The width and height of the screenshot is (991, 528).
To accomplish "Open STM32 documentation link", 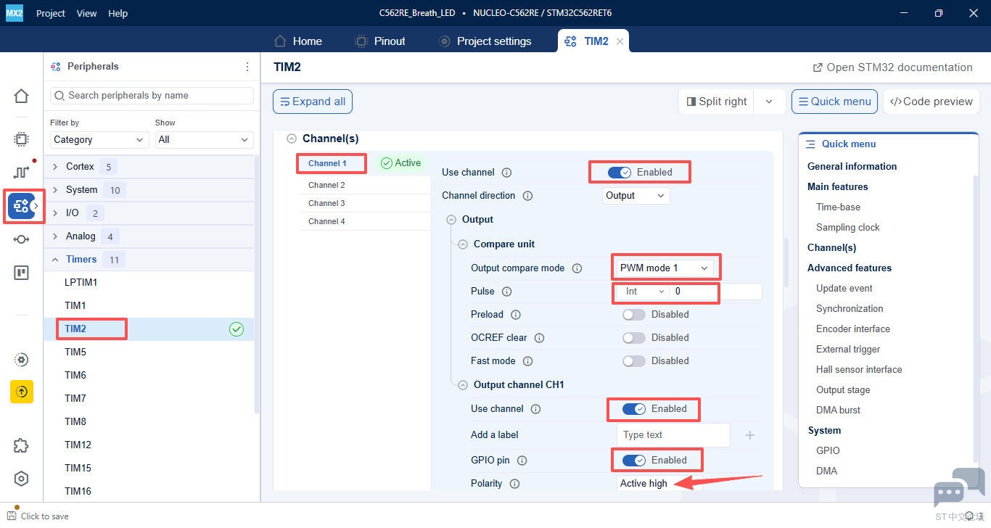I will pyautogui.click(x=893, y=67).
